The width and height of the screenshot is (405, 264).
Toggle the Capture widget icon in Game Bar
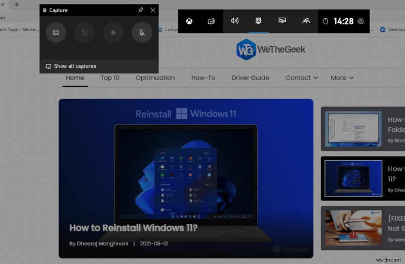(x=258, y=21)
